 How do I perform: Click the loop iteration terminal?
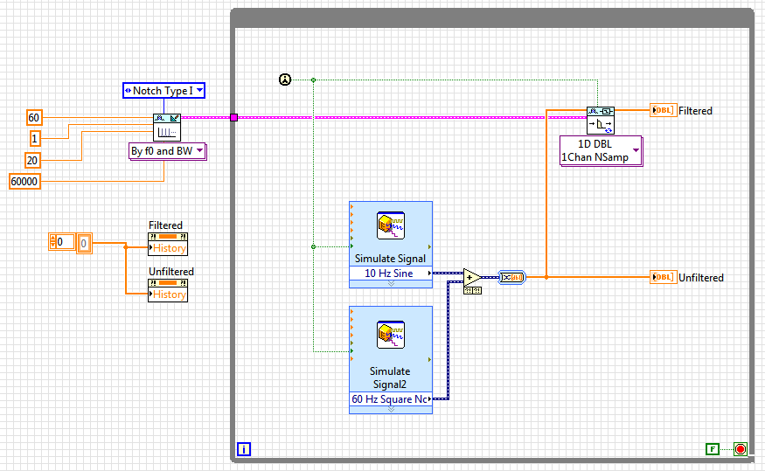pyautogui.click(x=244, y=449)
